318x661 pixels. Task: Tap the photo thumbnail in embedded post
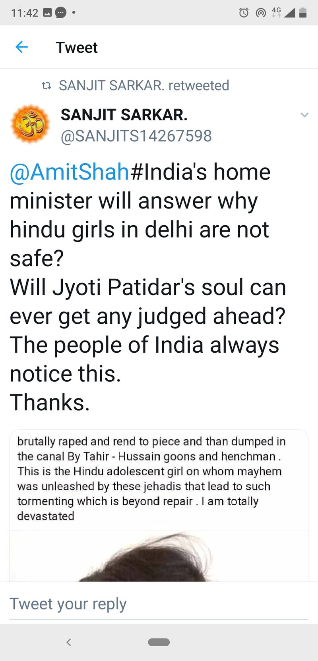pyautogui.click(x=159, y=556)
